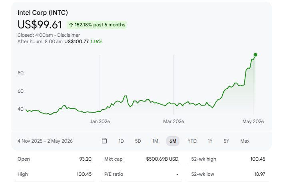The width and height of the screenshot is (283, 185).
Task: Click the P/E ratio label
Action: pos(114,174)
